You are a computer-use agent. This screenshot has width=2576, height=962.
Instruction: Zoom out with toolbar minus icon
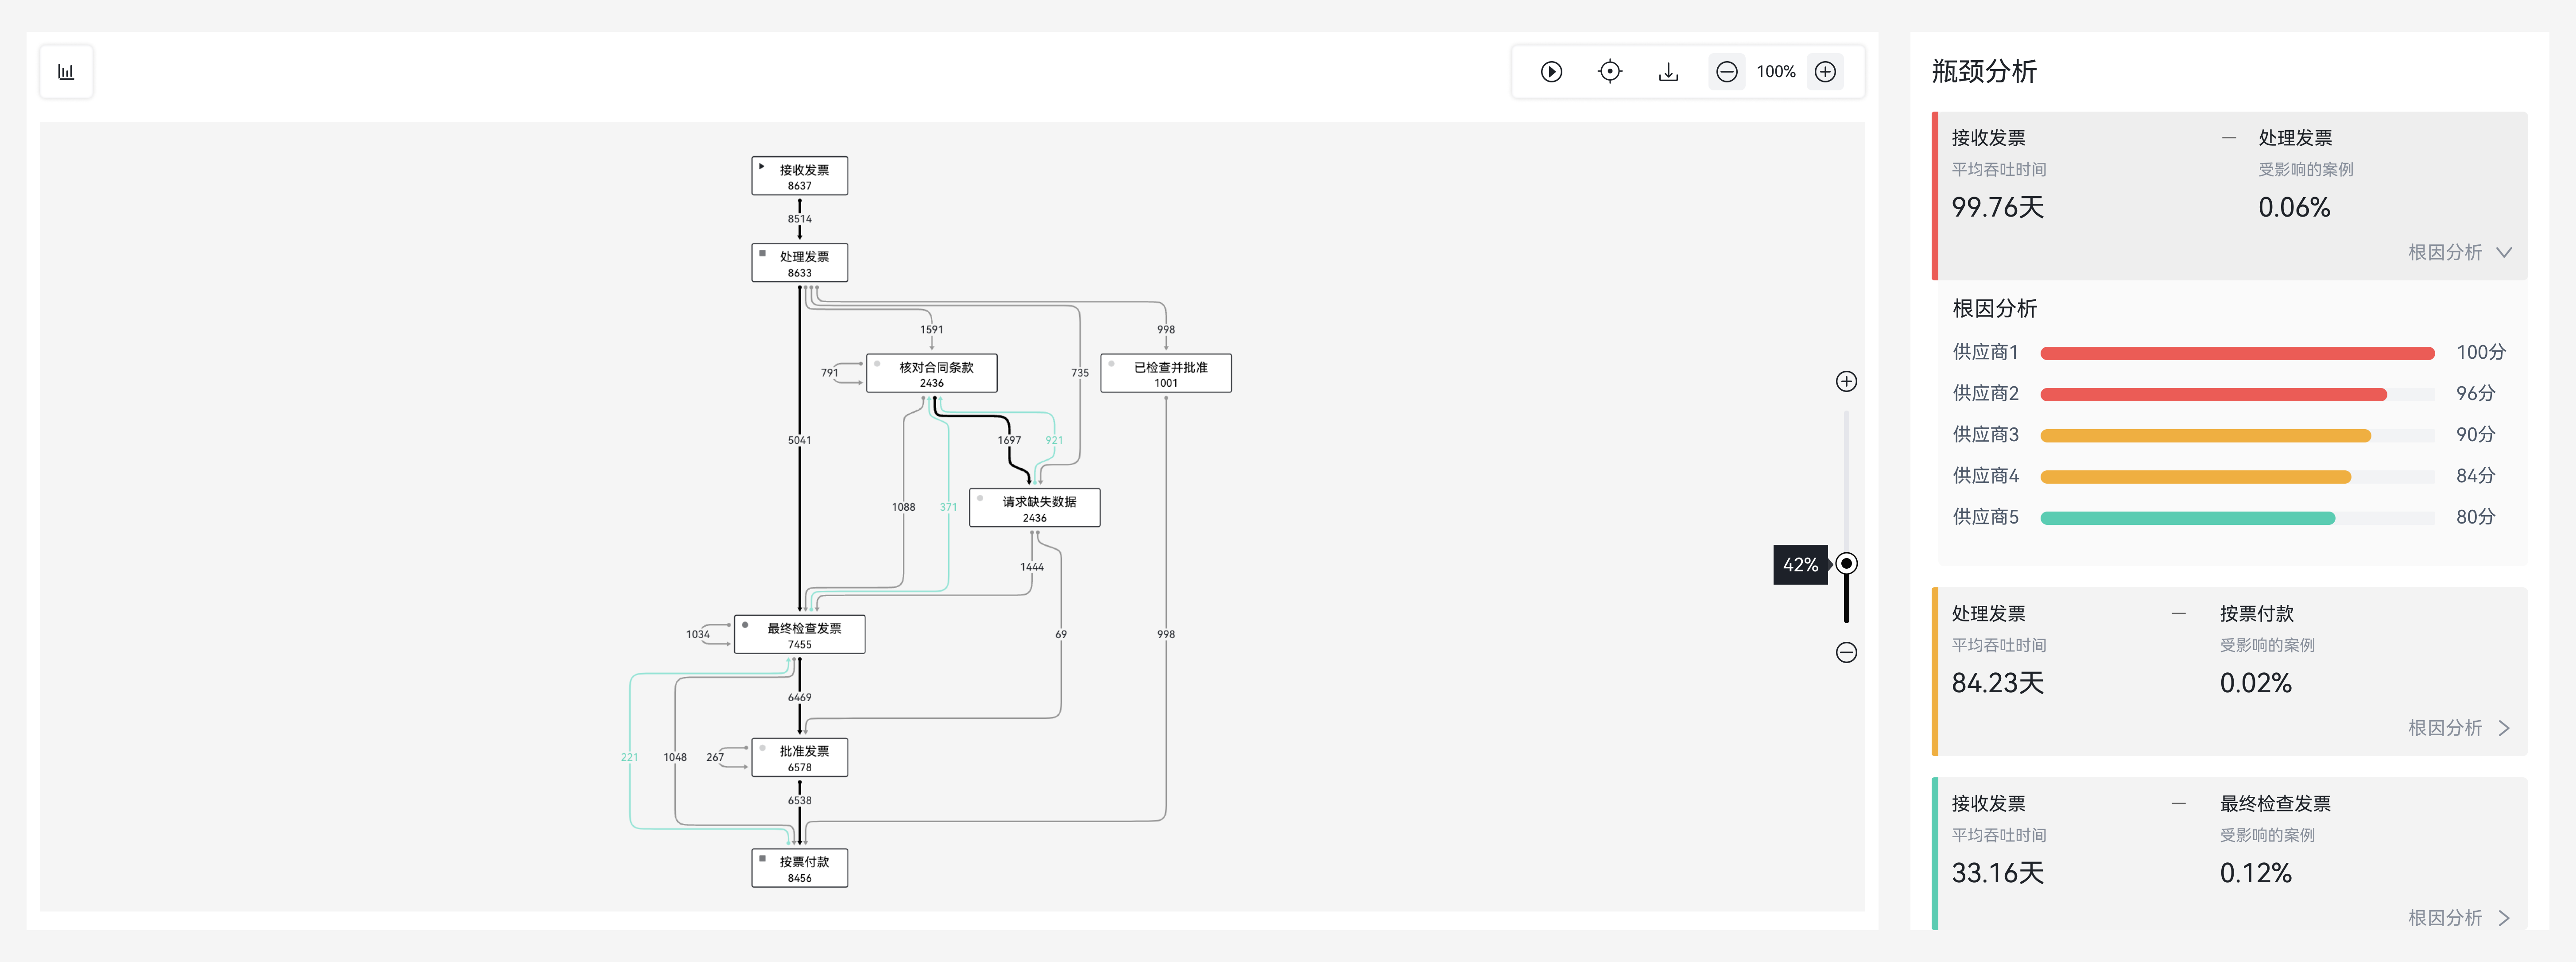(1726, 72)
